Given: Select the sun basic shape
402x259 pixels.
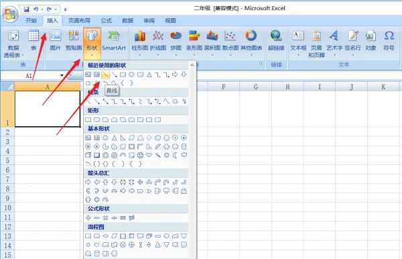Looking at the screenshot, I should click(x=166, y=155).
